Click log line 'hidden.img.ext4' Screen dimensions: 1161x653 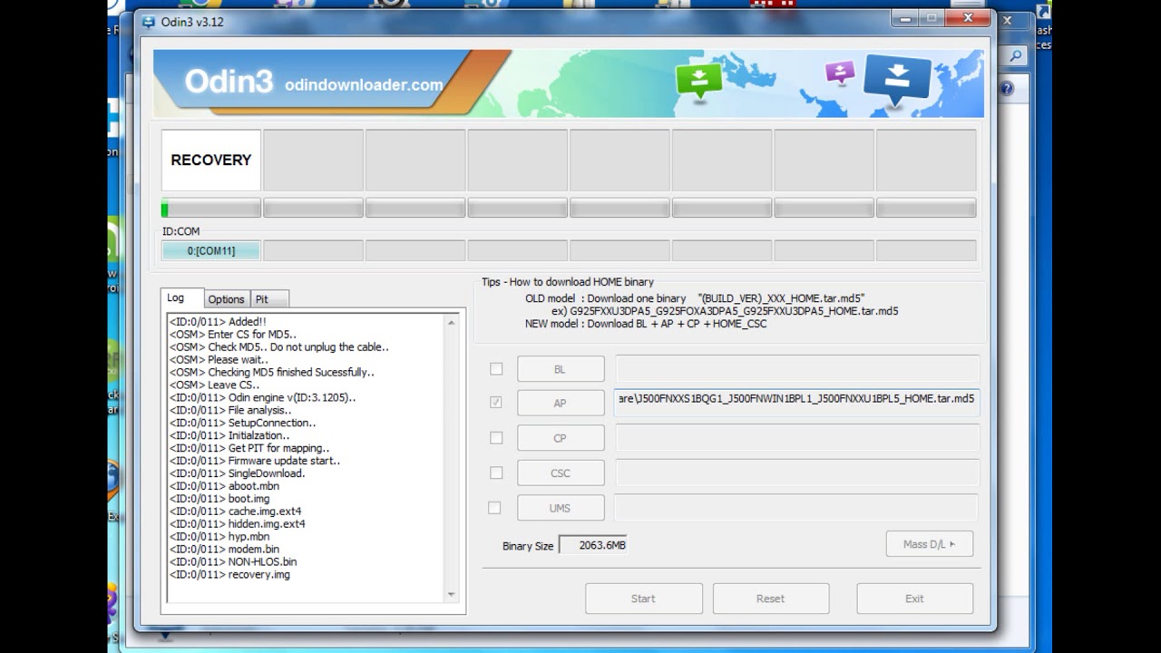coord(237,523)
